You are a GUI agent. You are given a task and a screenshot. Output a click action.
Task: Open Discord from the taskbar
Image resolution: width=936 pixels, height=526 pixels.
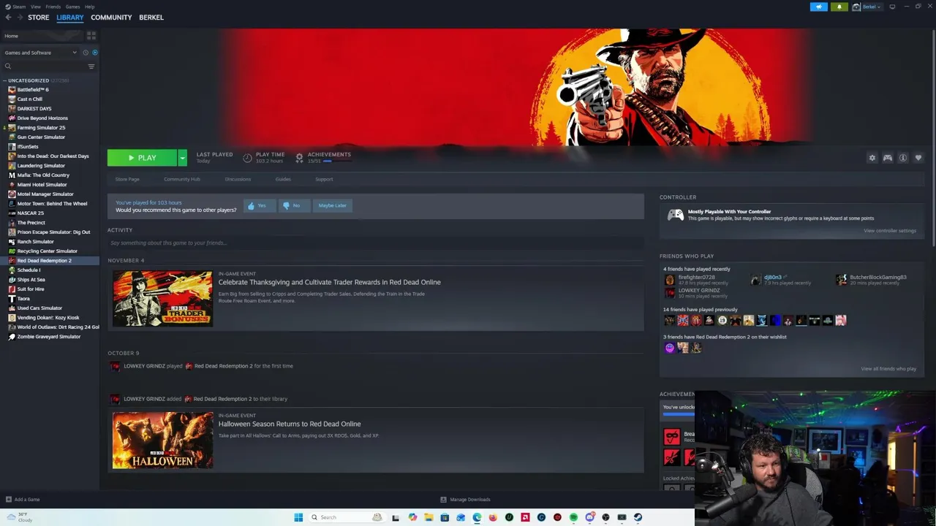pyautogui.click(x=589, y=517)
